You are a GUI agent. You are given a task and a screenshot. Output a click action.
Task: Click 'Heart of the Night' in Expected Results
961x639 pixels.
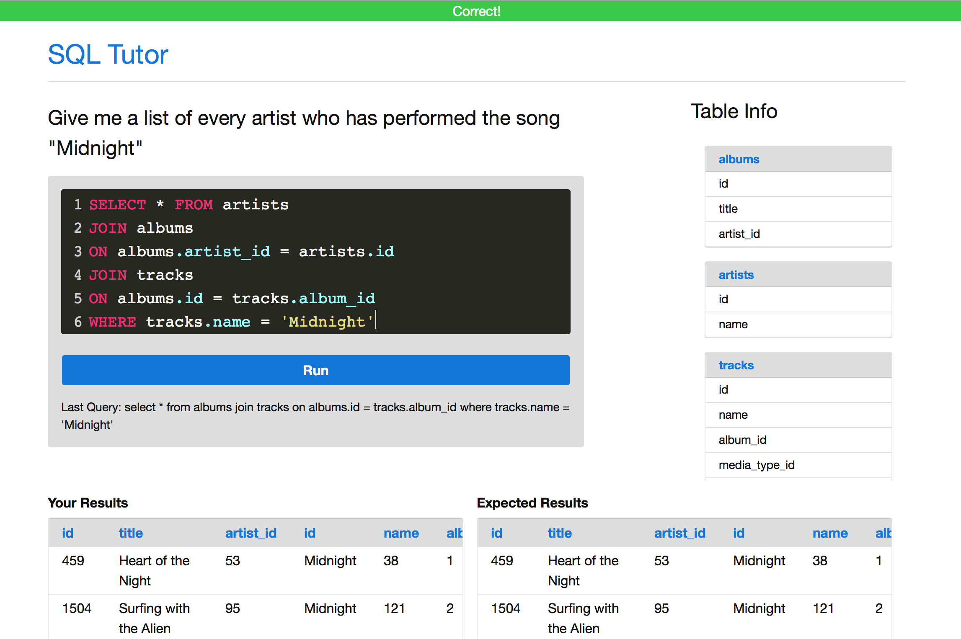click(x=583, y=571)
